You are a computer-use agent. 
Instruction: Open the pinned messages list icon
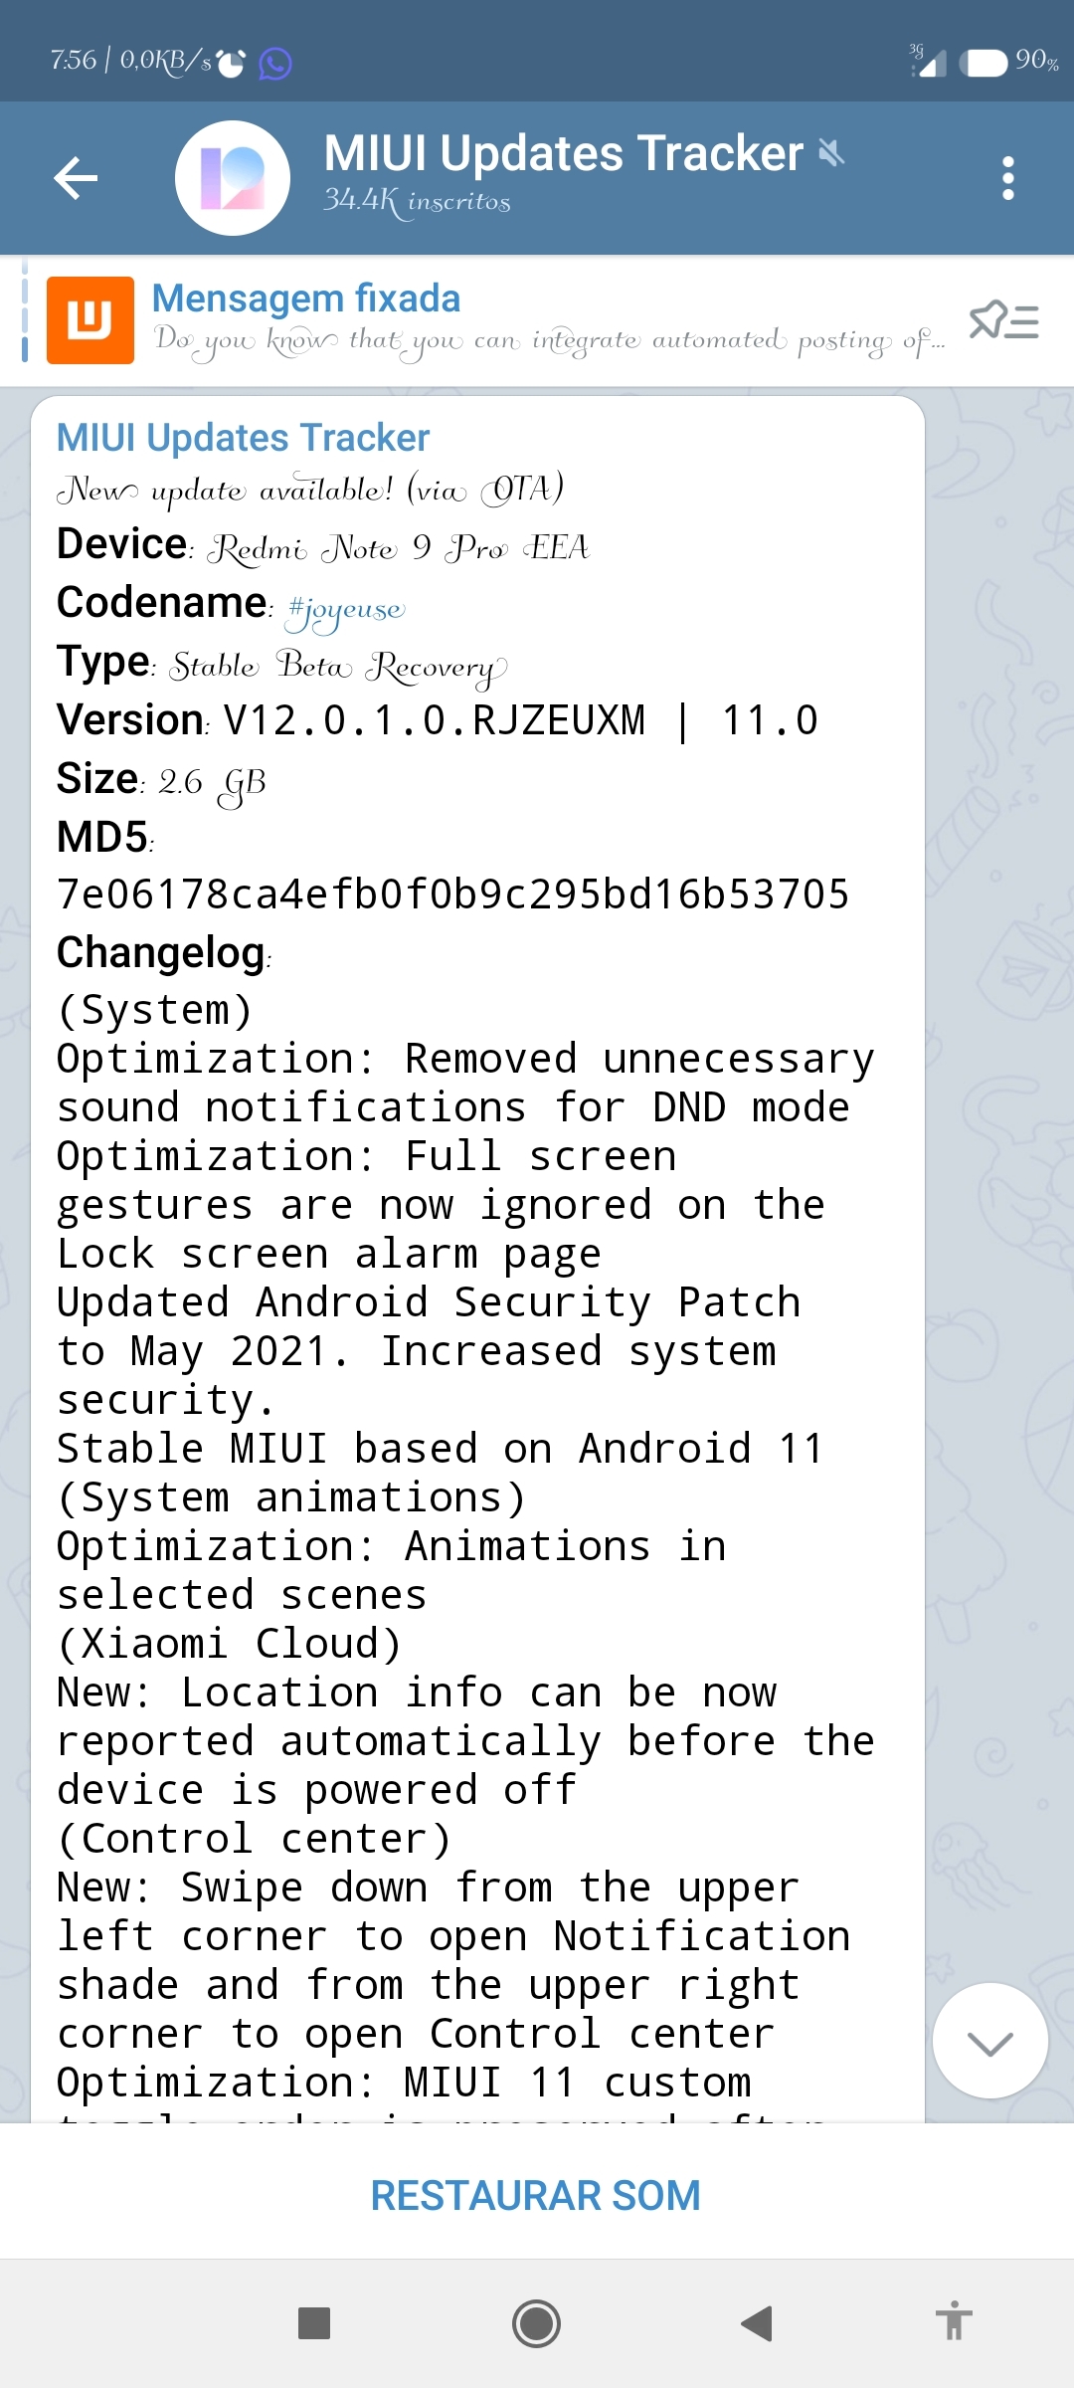pos(1003,320)
